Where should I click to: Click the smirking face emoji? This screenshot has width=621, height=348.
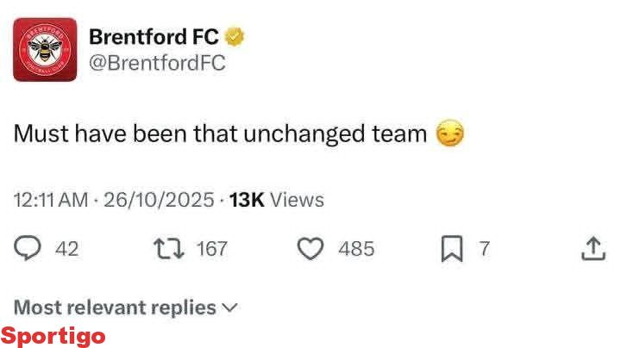[450, 134]
